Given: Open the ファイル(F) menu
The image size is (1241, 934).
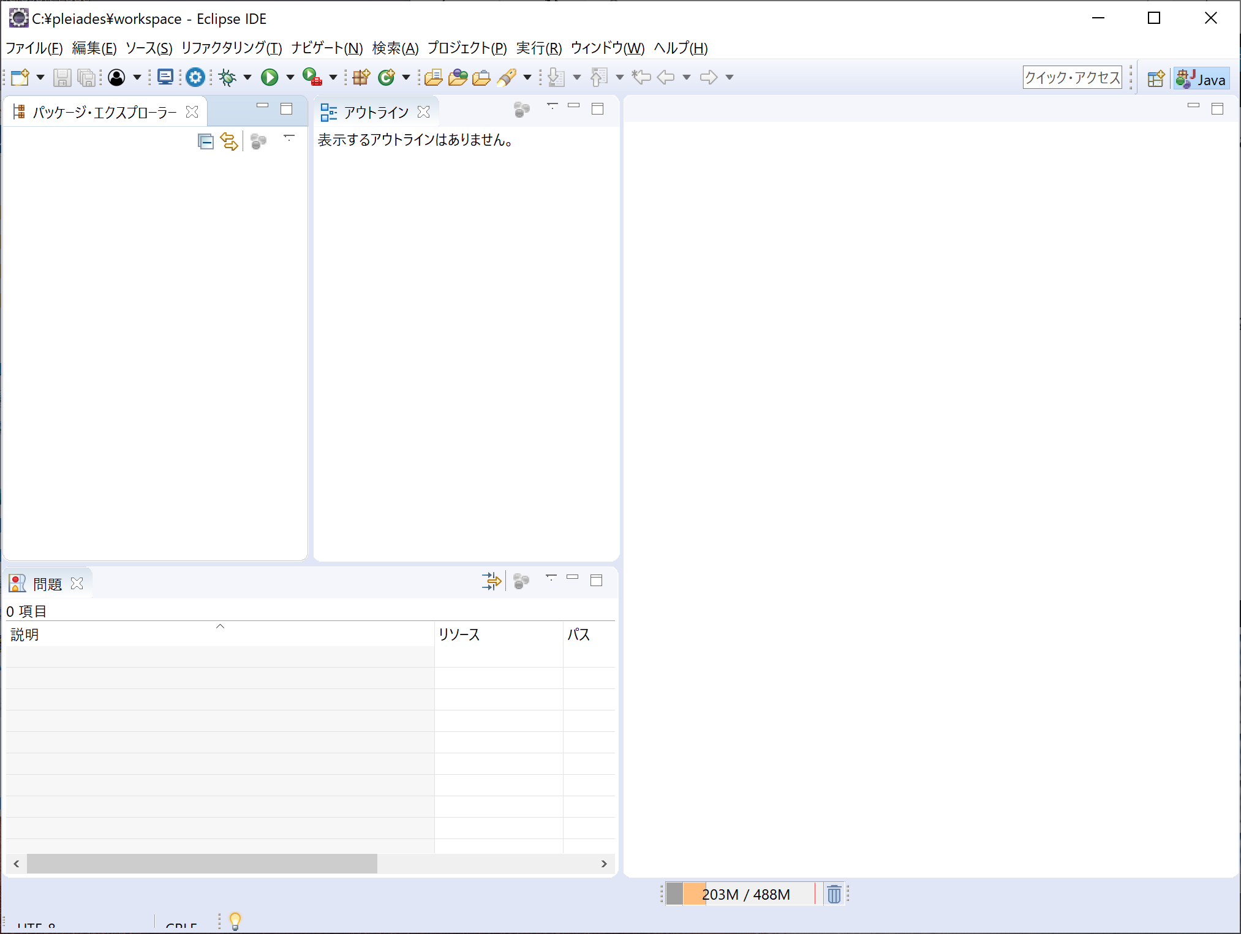Looking at the screenshot, I should (34, 48).
